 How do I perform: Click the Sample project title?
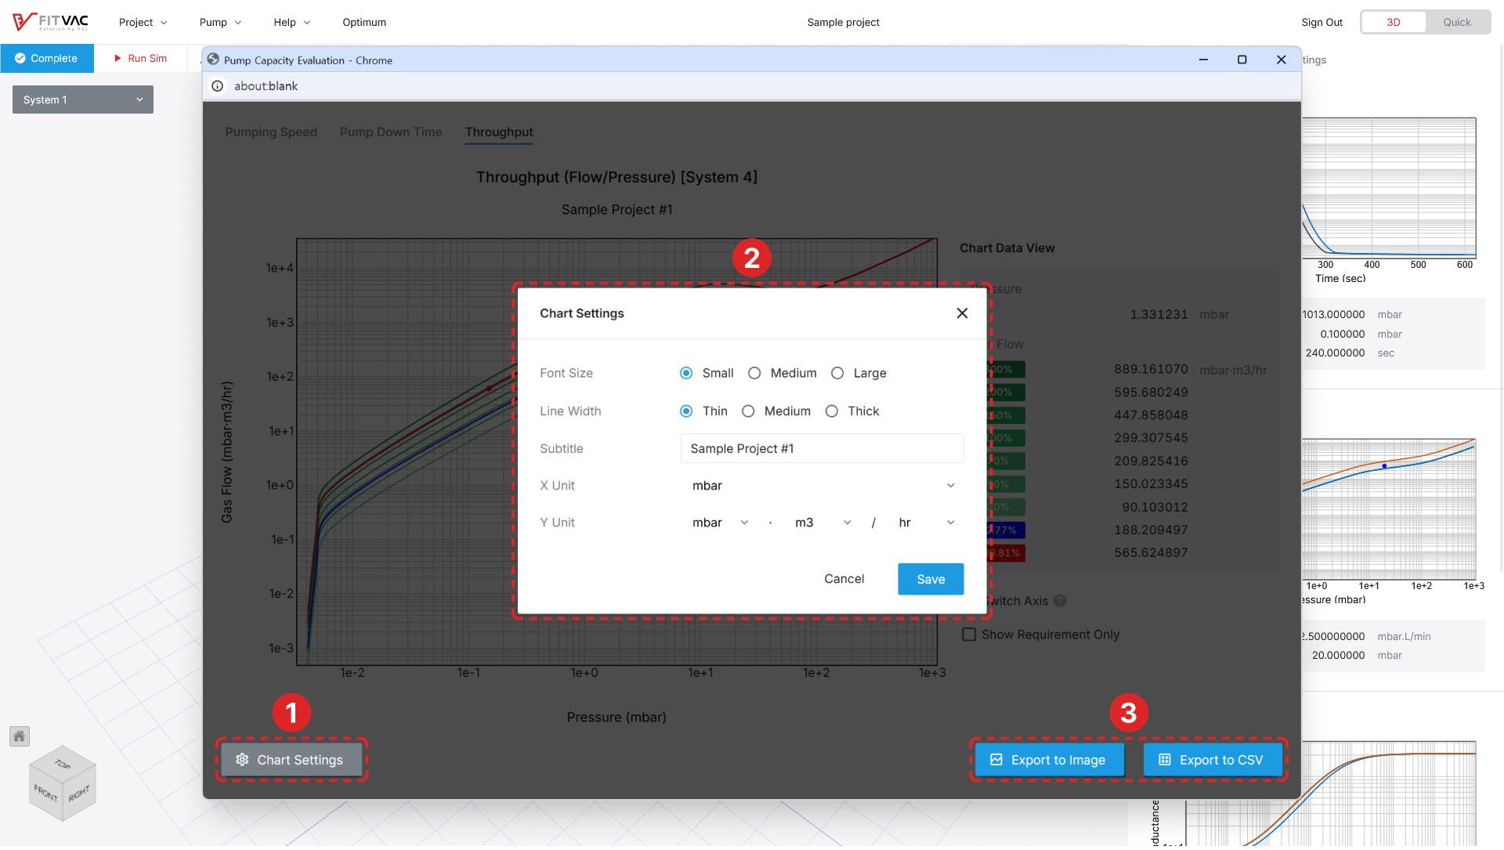[x=843, y=22]
